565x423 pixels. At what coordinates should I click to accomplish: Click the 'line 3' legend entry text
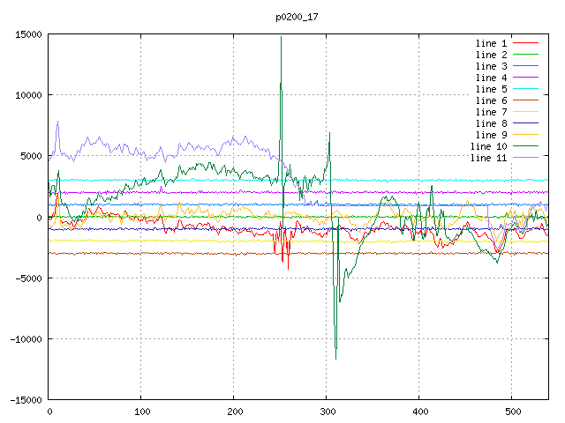(491, 66)
